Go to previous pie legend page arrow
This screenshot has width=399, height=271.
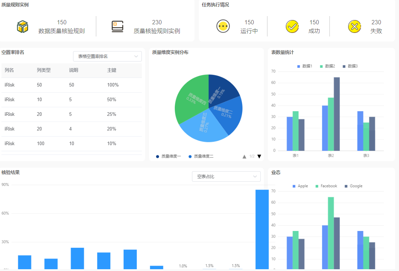pyautogui.click(x=244, y=157)
